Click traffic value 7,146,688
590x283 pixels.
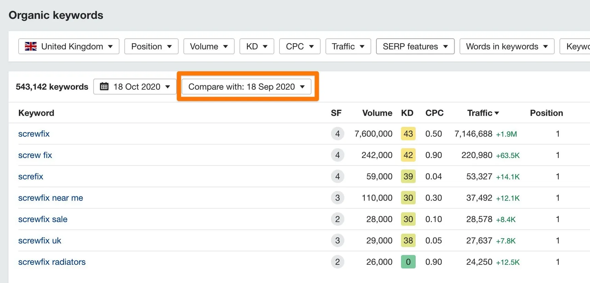[473, 134]
